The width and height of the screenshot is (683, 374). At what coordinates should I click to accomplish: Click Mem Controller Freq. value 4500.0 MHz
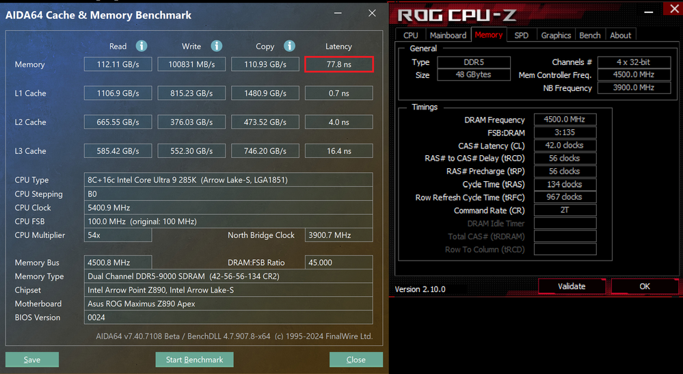pos(634,75)
